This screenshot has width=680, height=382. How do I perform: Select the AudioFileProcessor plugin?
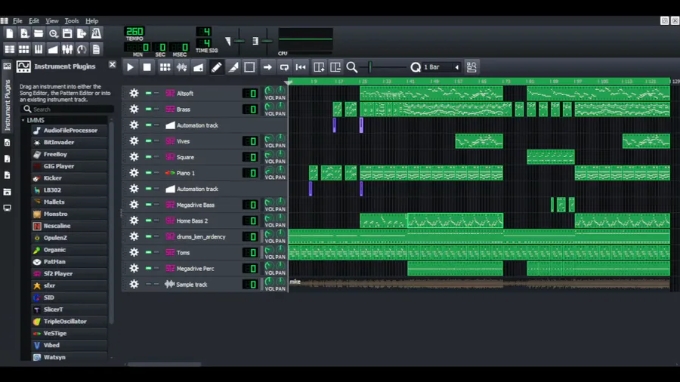click(x=70, y=131)
